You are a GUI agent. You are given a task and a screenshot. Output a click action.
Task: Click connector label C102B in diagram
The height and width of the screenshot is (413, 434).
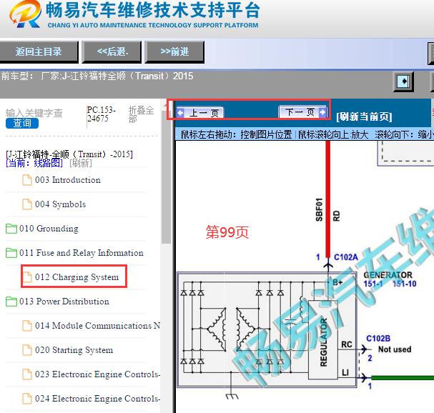[378, 339]
